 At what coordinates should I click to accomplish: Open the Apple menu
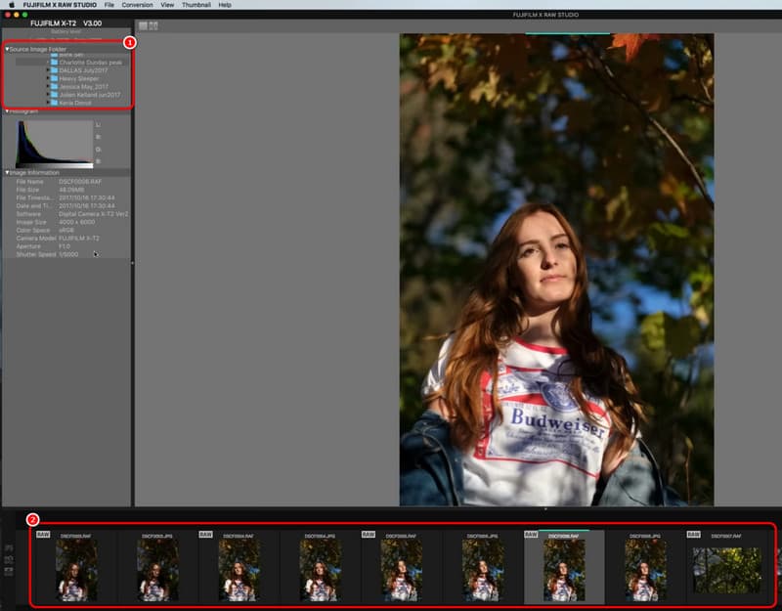click(11, 5)
